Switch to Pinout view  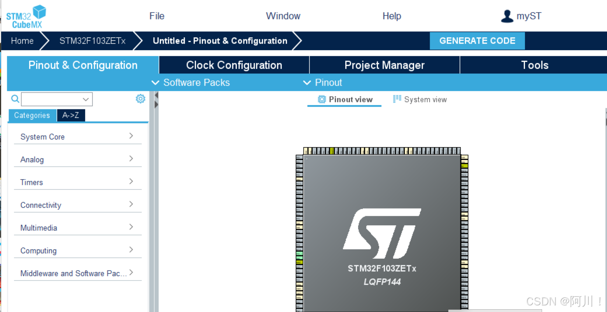345,100
